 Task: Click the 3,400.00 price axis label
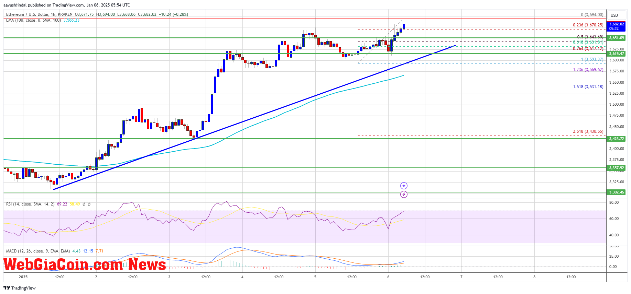coord(617,149)
